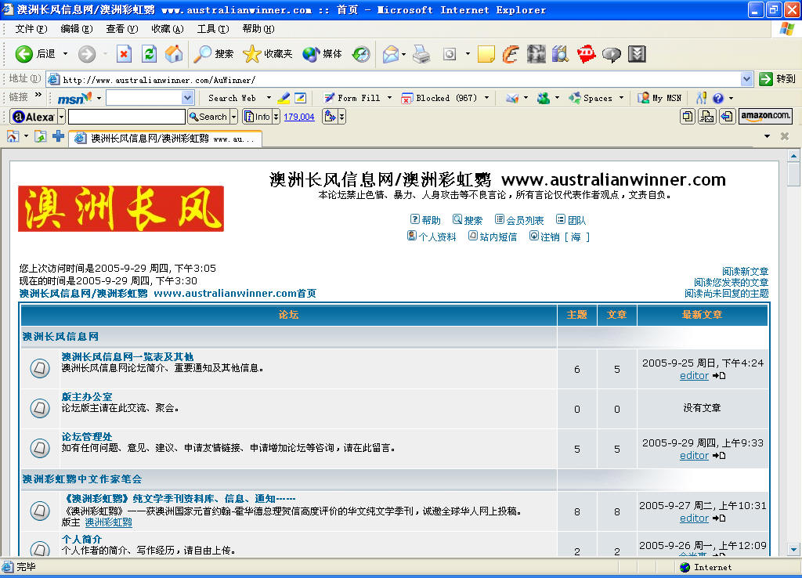Click the green Refresh page icon

(x=149, y=54)
